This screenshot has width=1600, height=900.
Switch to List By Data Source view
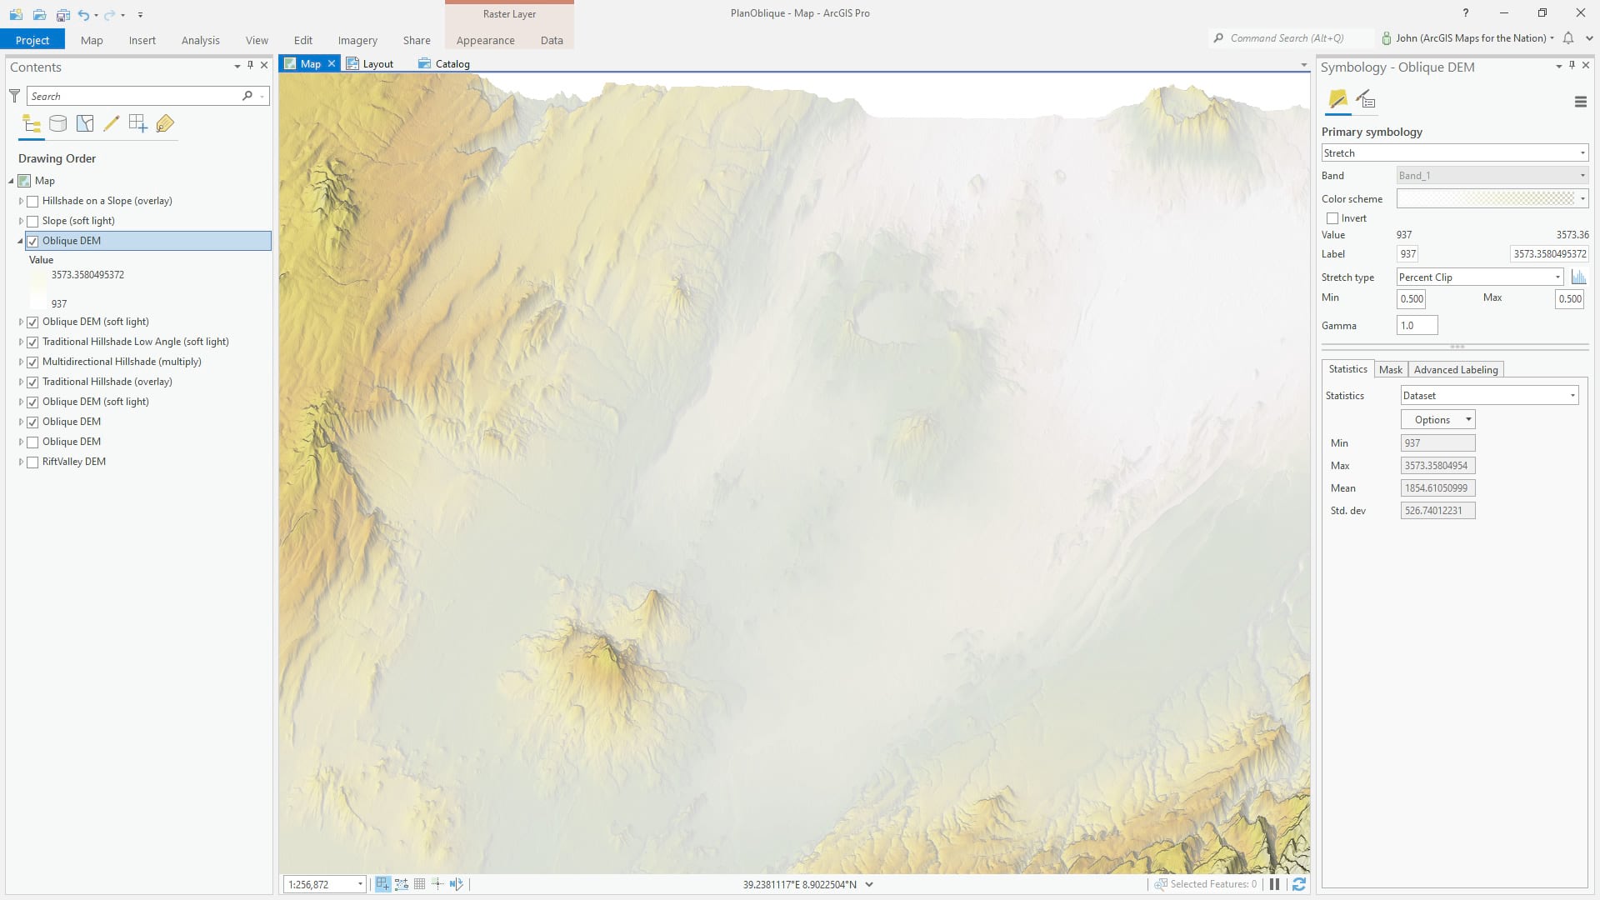[x=57, y=124]
